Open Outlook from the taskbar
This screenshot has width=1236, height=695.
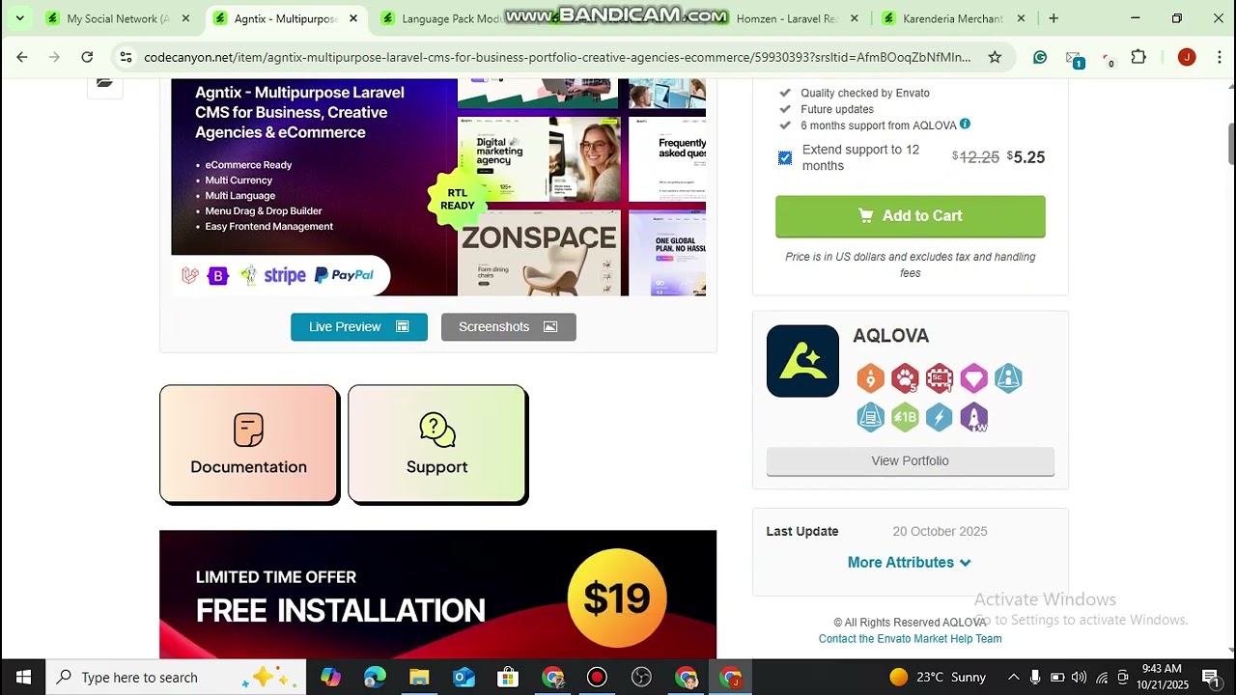point(463,678)
